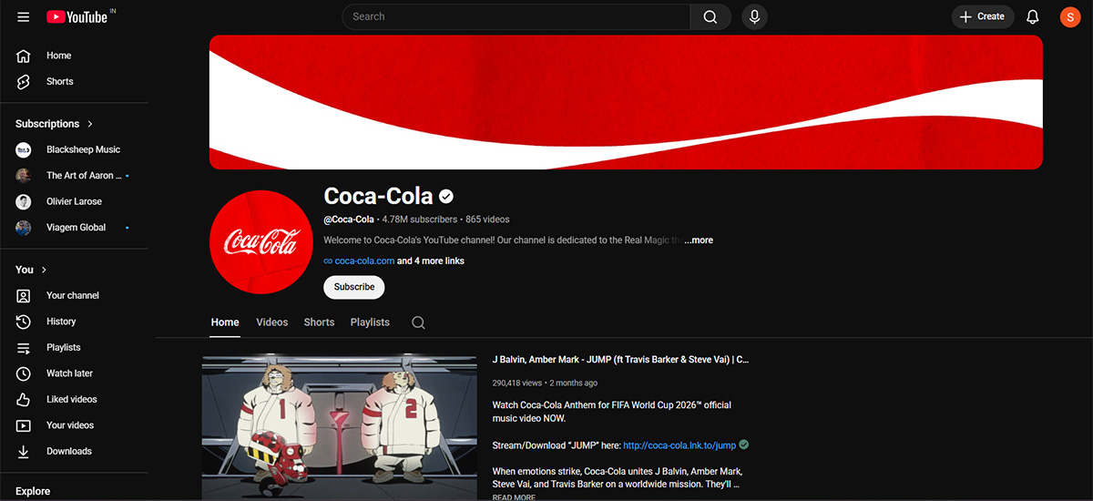
Task: Click the Create button
Action: pyautogui.click(x=983, y=16)
